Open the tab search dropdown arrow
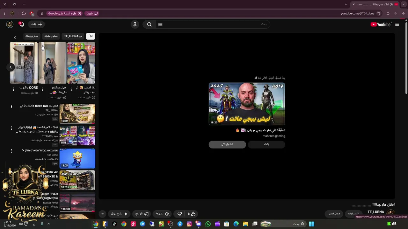408x229 pixels. 404,4
